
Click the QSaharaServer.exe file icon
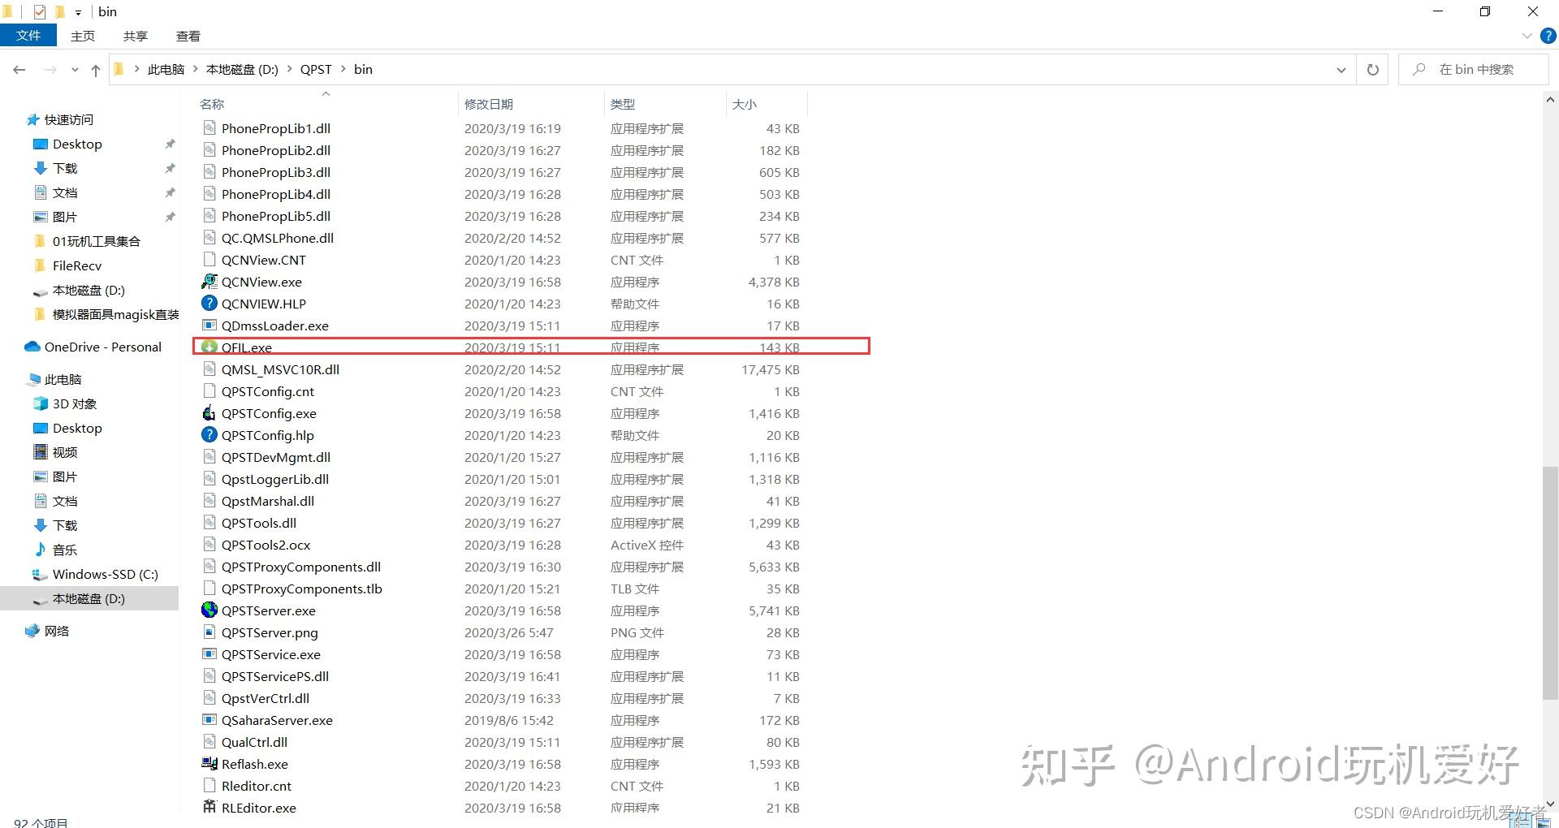point(209,720)
